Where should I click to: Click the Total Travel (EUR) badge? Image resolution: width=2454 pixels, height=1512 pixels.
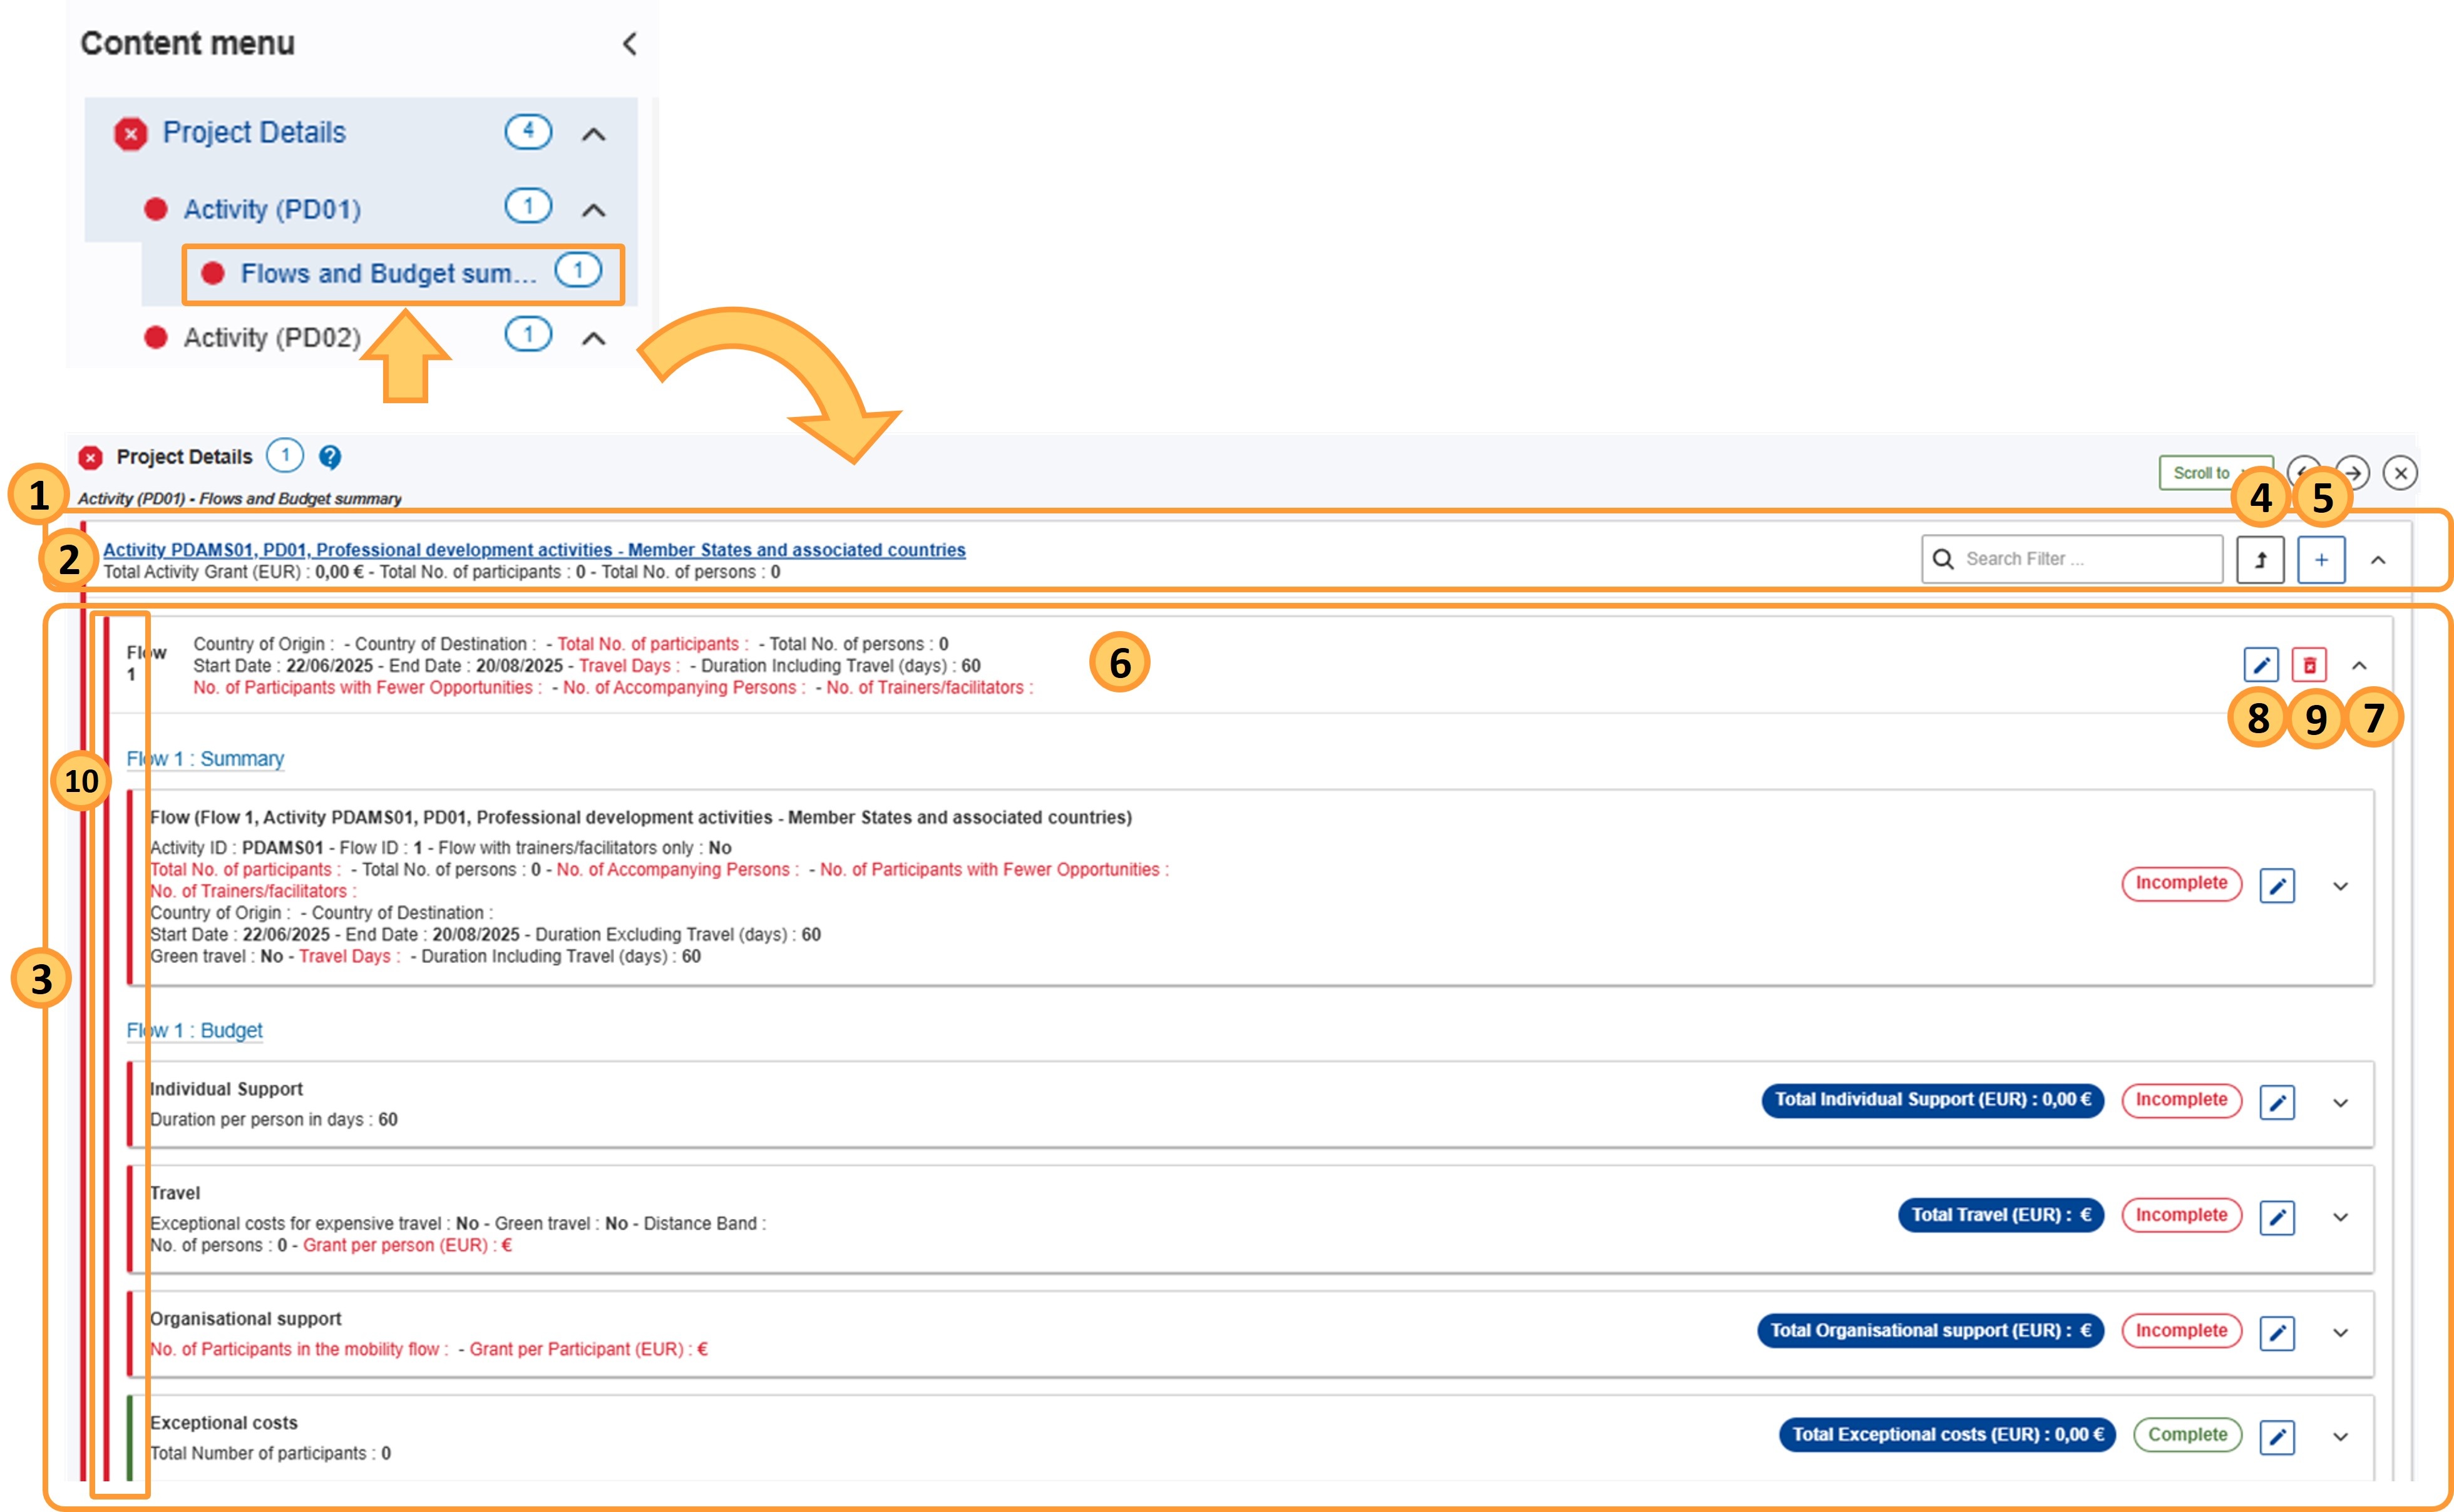2001,1215
